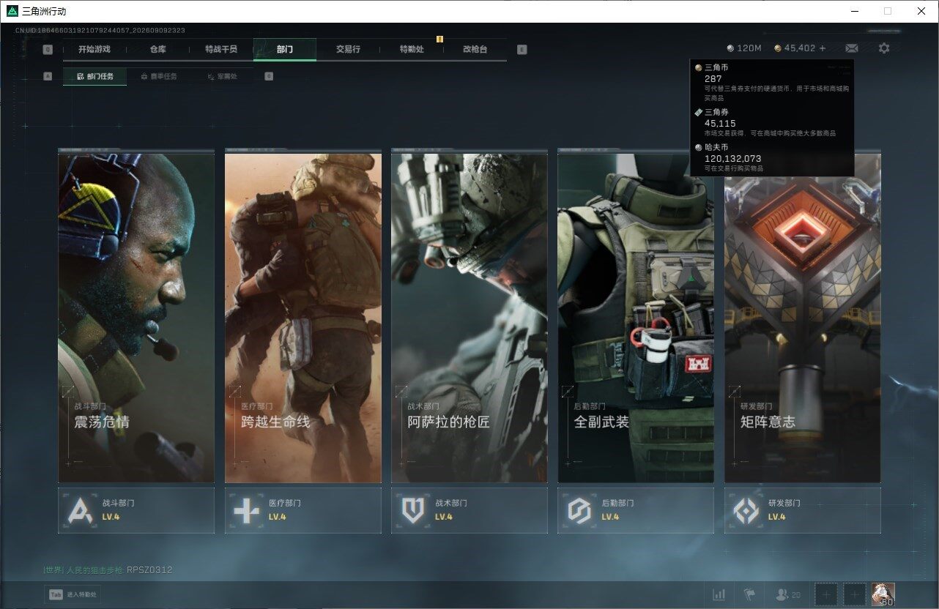Viewport: 939px width, 609px height.
Task: Click the first empty squad plus slot
Action: click(x=826, y=594)
